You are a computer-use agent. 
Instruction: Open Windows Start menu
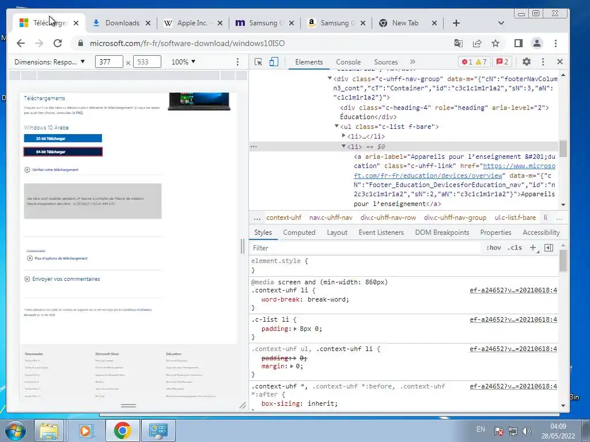[14, 430]
